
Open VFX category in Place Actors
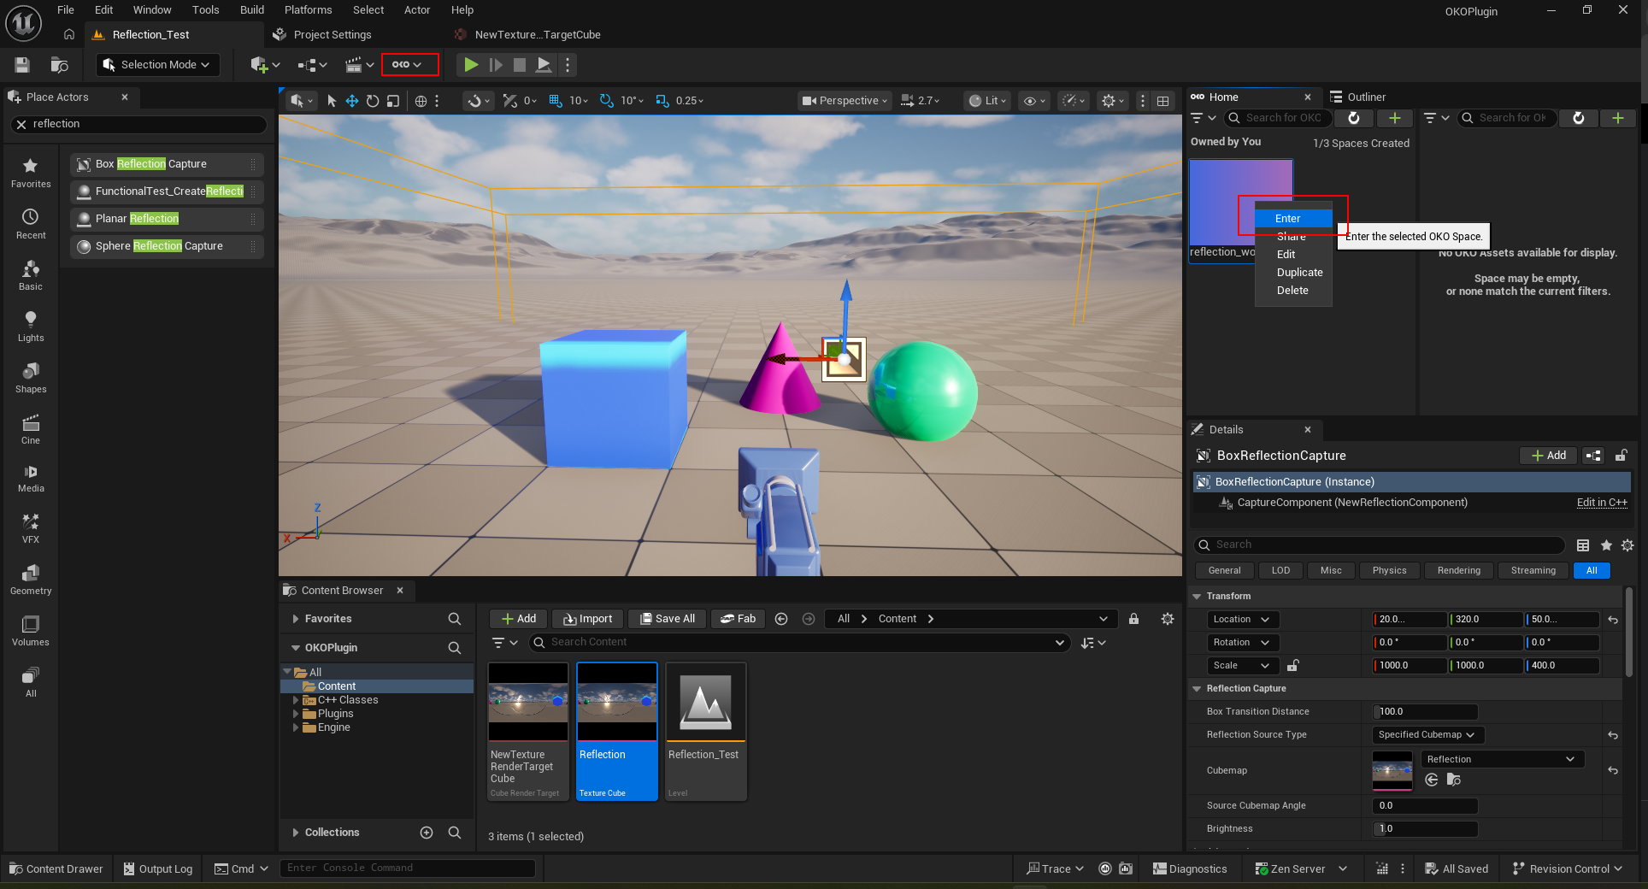[x=31, y=528]
